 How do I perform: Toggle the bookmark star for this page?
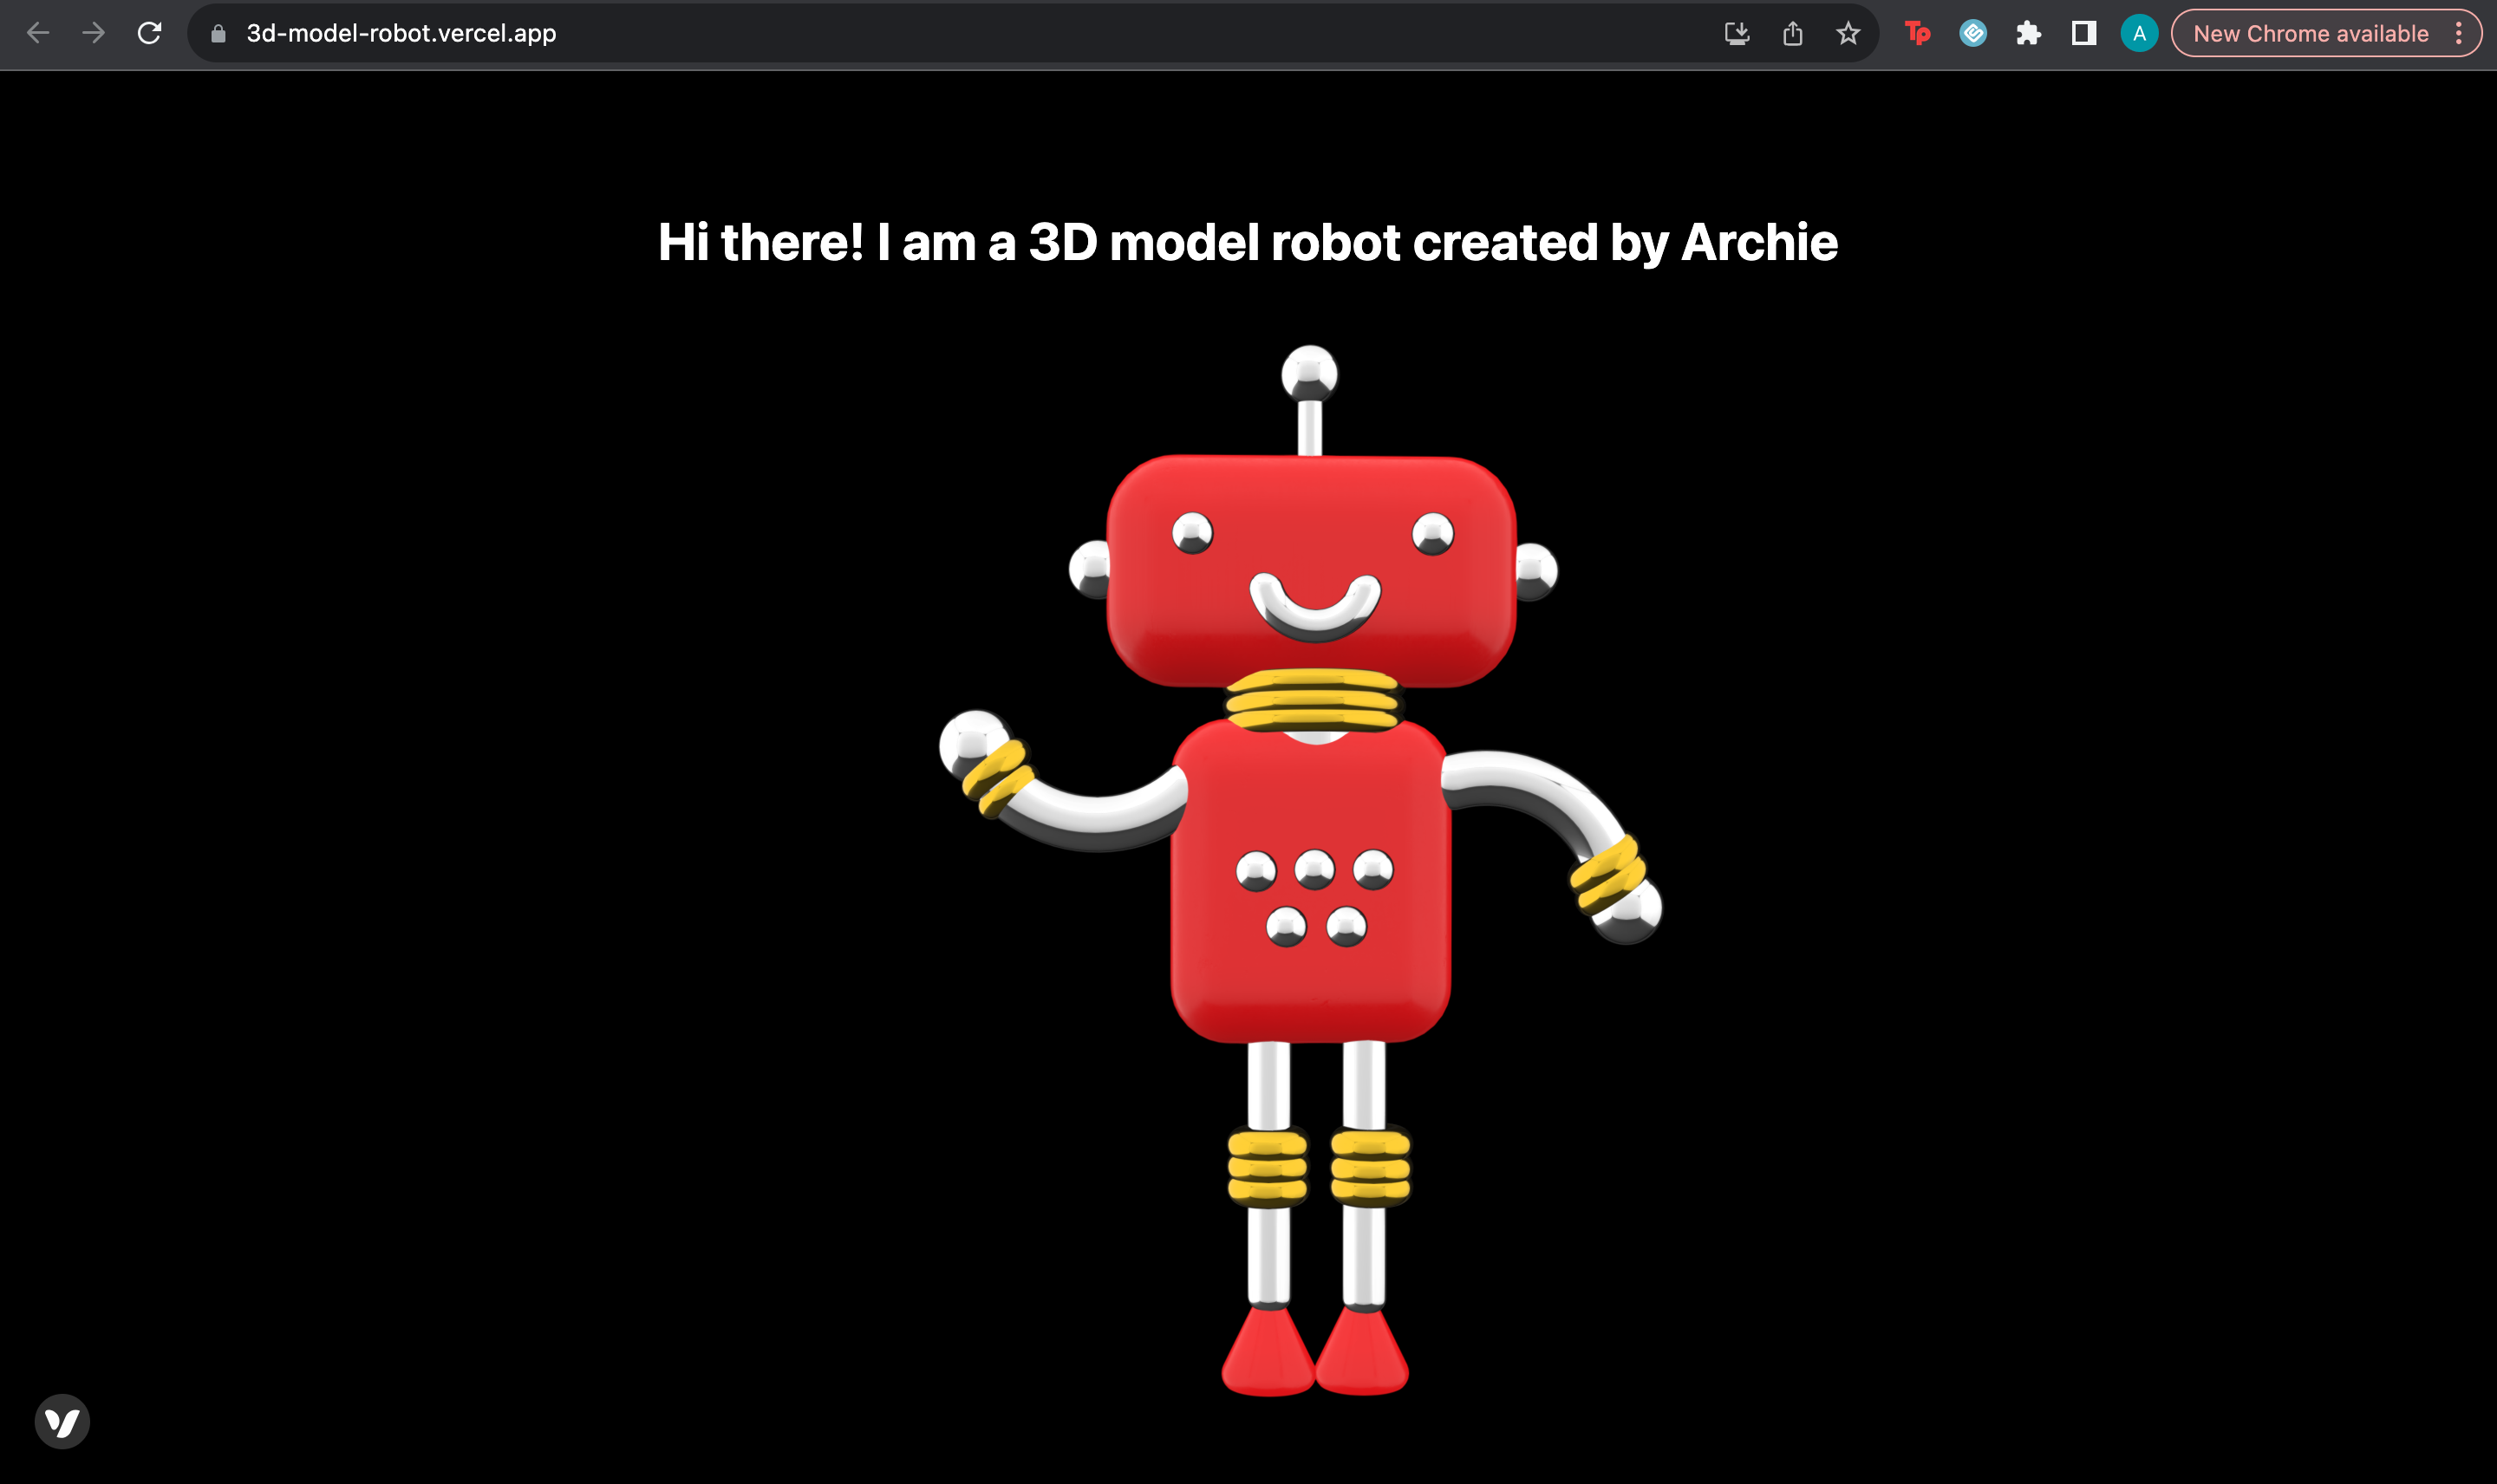(x=1848, y=33)
